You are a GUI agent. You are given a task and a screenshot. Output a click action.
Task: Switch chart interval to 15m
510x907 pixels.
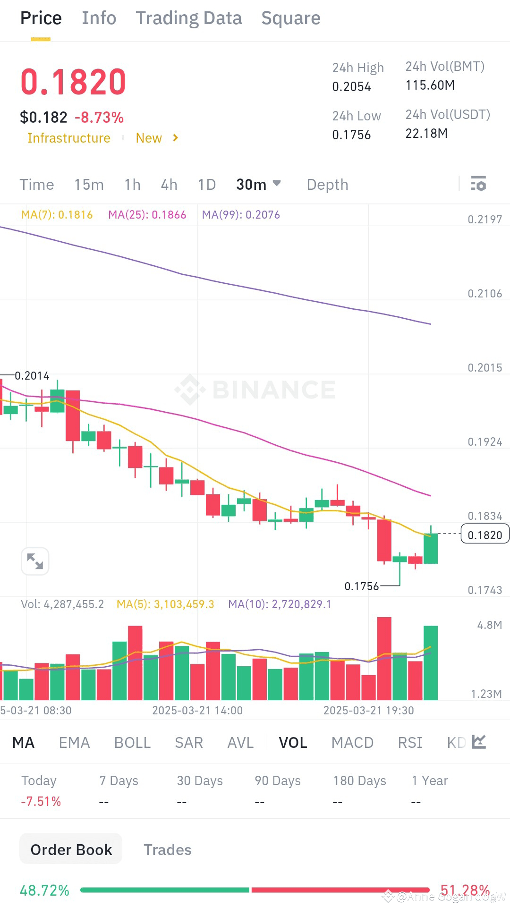(89, 185)
